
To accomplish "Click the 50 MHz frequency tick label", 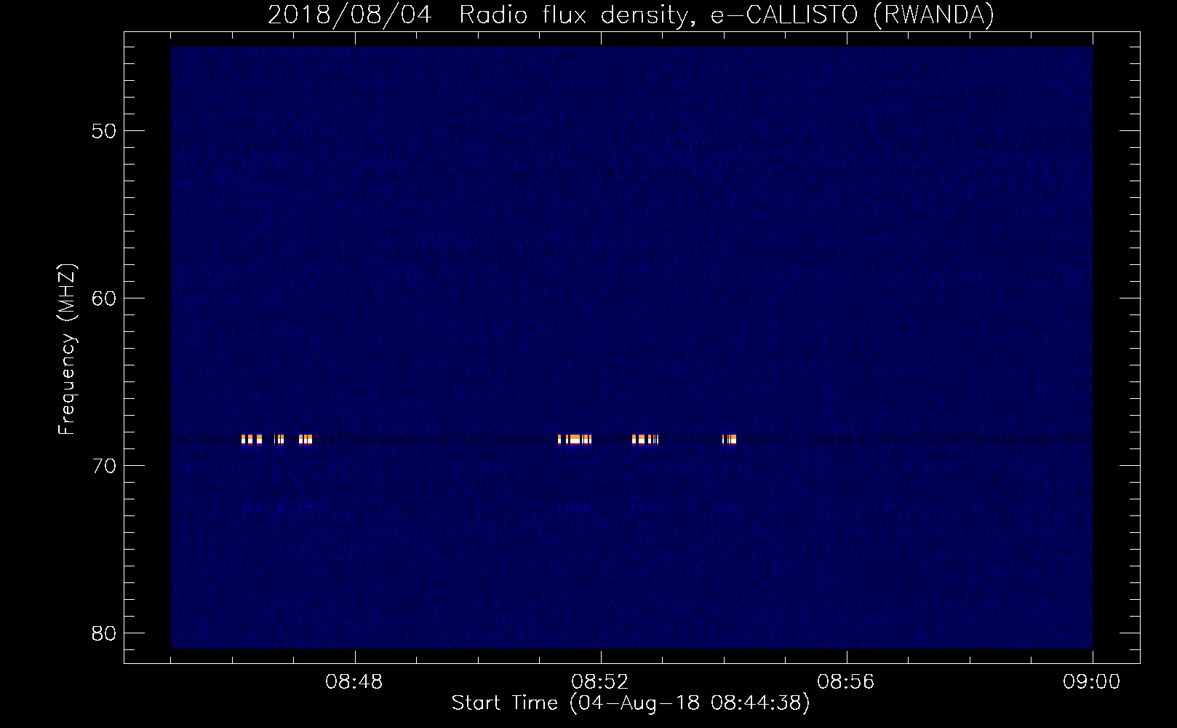I will click(104, 131).
